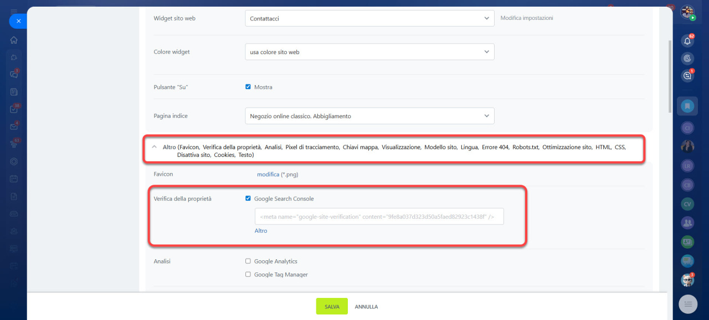Open the tasks icon with badge 38
The height and width of the screenshot is (320, 709).
click(14, 109)
